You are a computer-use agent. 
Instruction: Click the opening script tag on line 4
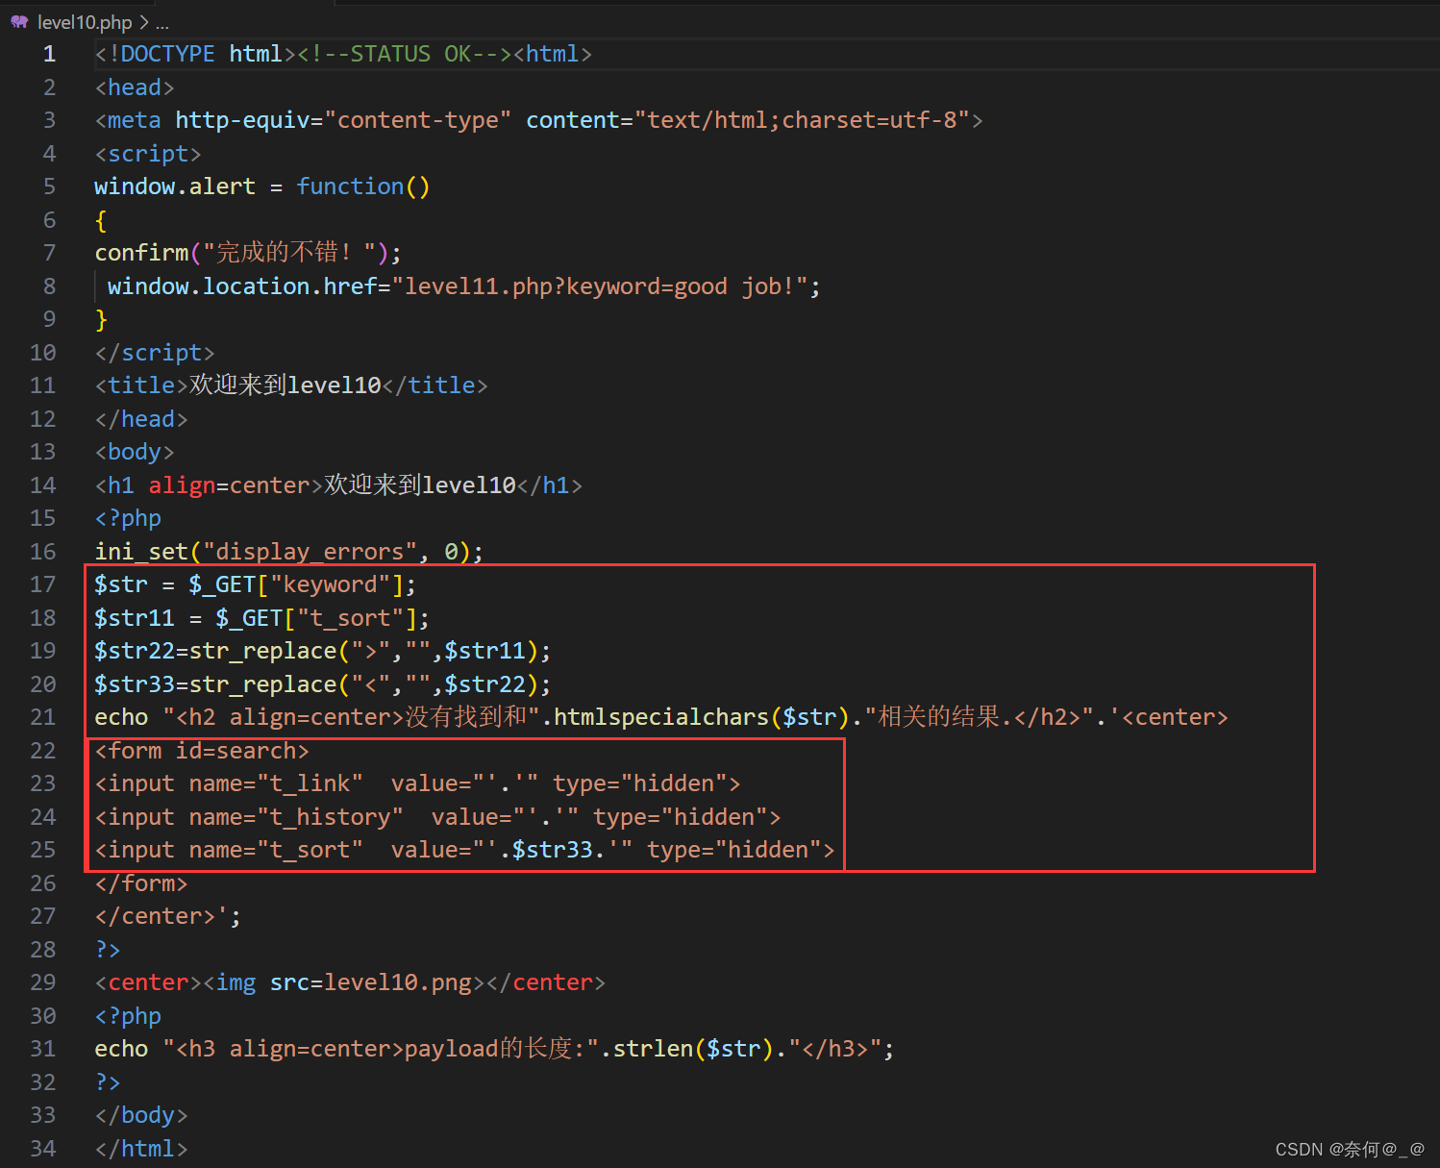(148, 154)
